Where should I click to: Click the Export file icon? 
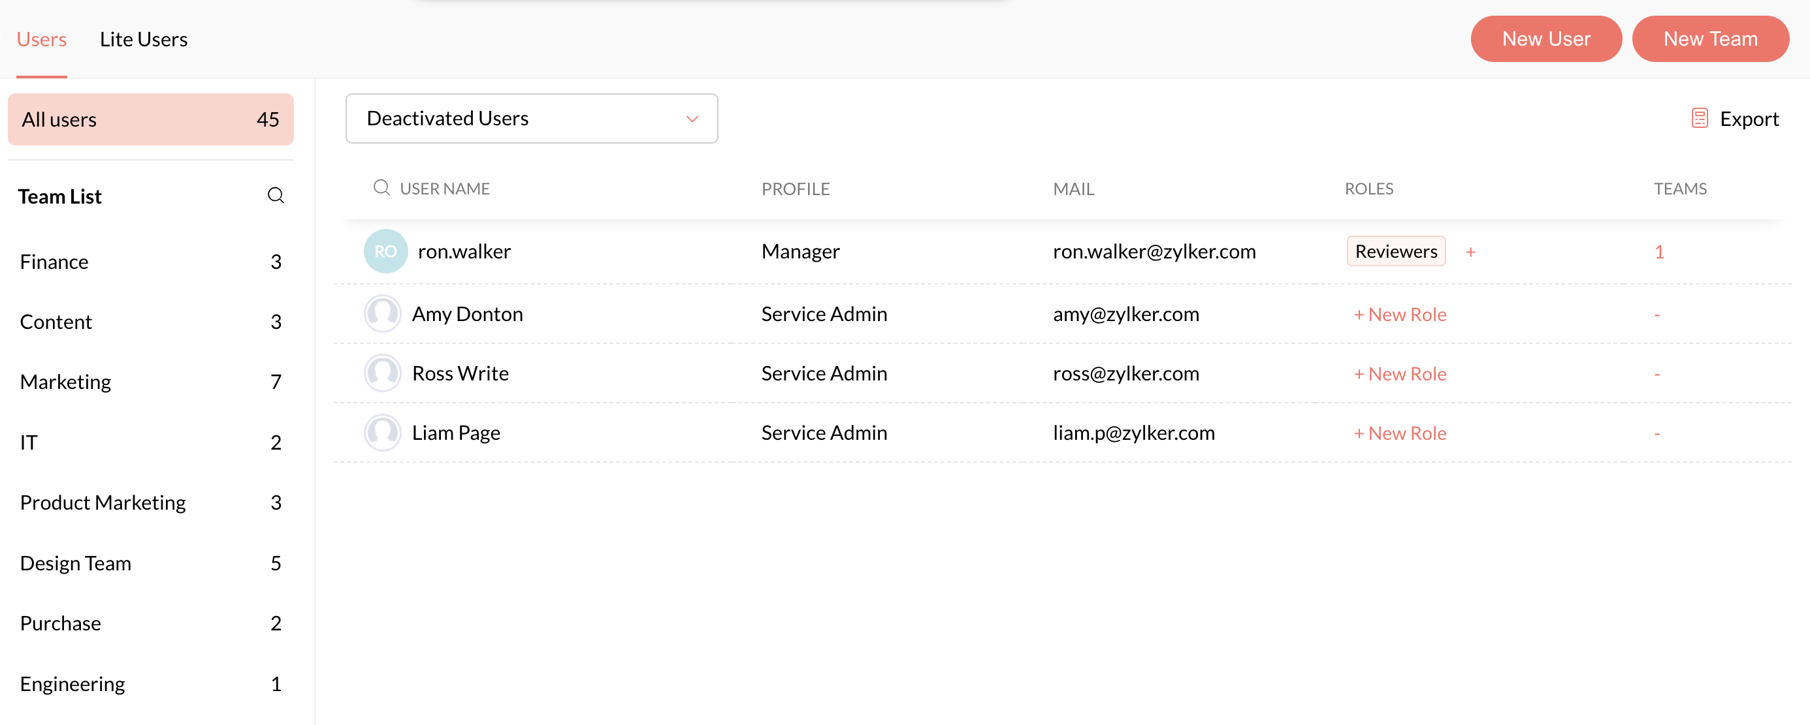(x=1699, y=119)
